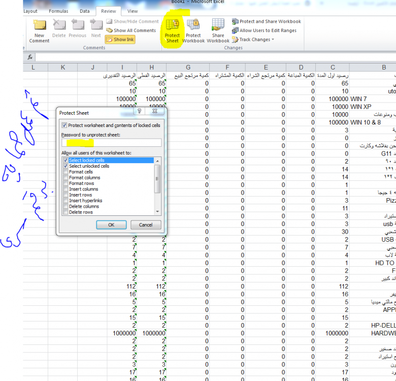Image resolution: width=396 pixels, height=381 pixels.
Task: Open the Review tab
Action: pyautogui.click(x=108, y=11)
